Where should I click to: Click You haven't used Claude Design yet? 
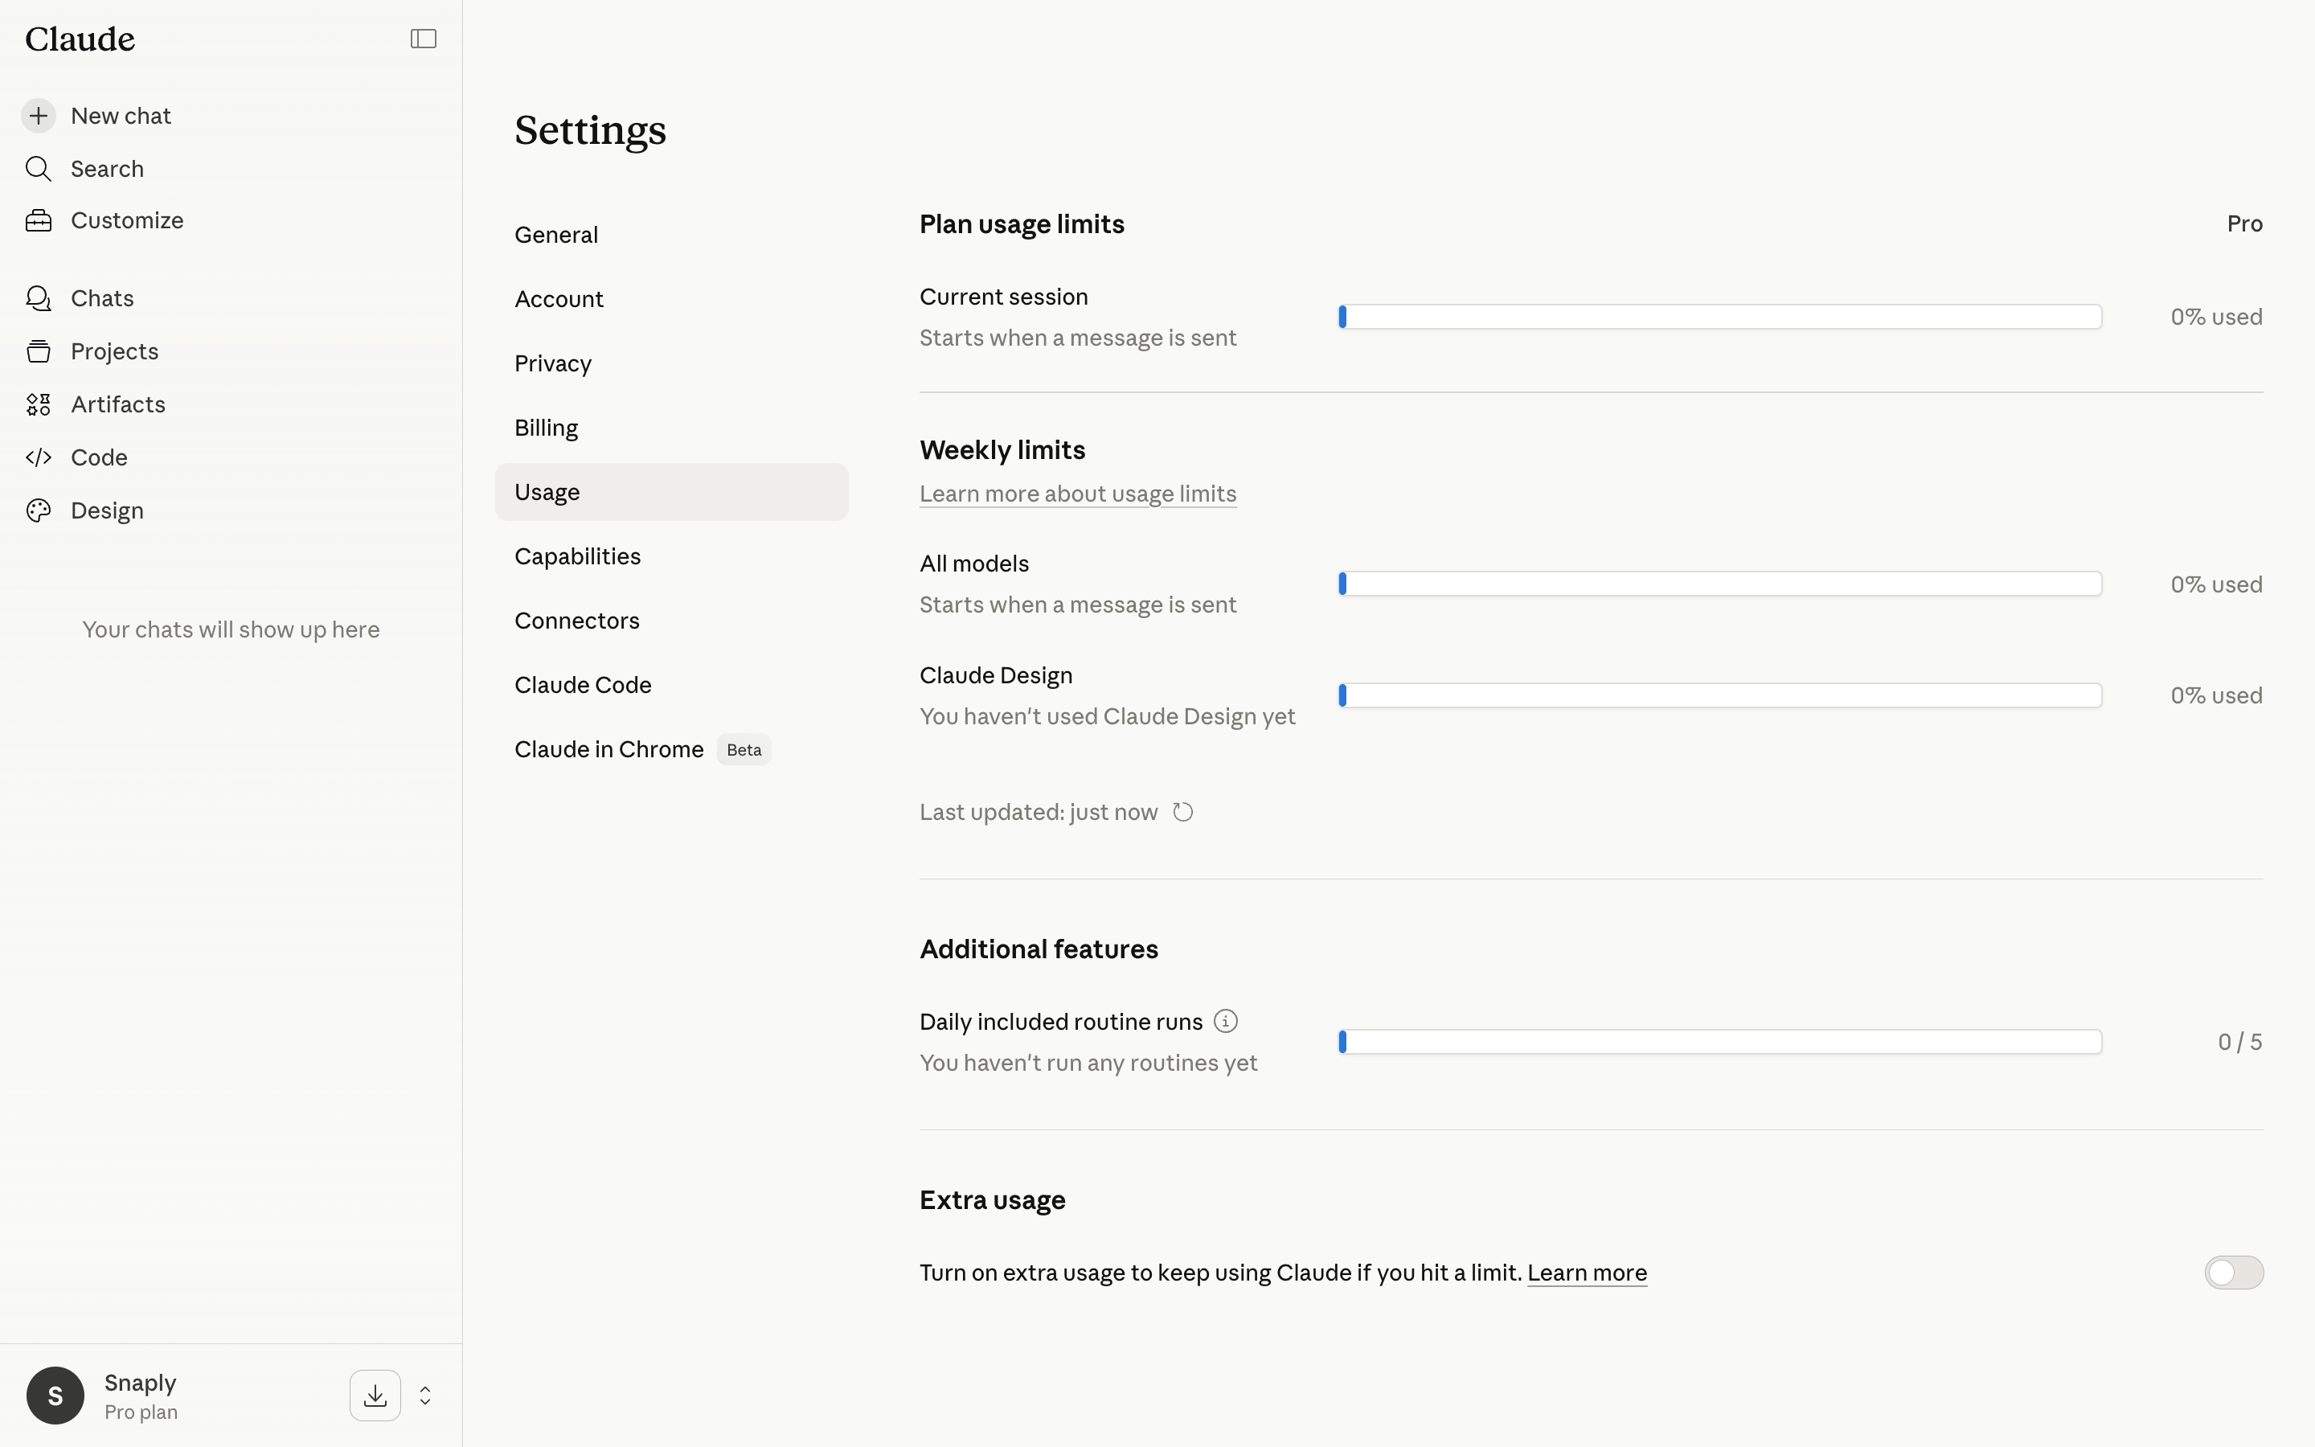pyautogui.click(x=1107, y=717)
